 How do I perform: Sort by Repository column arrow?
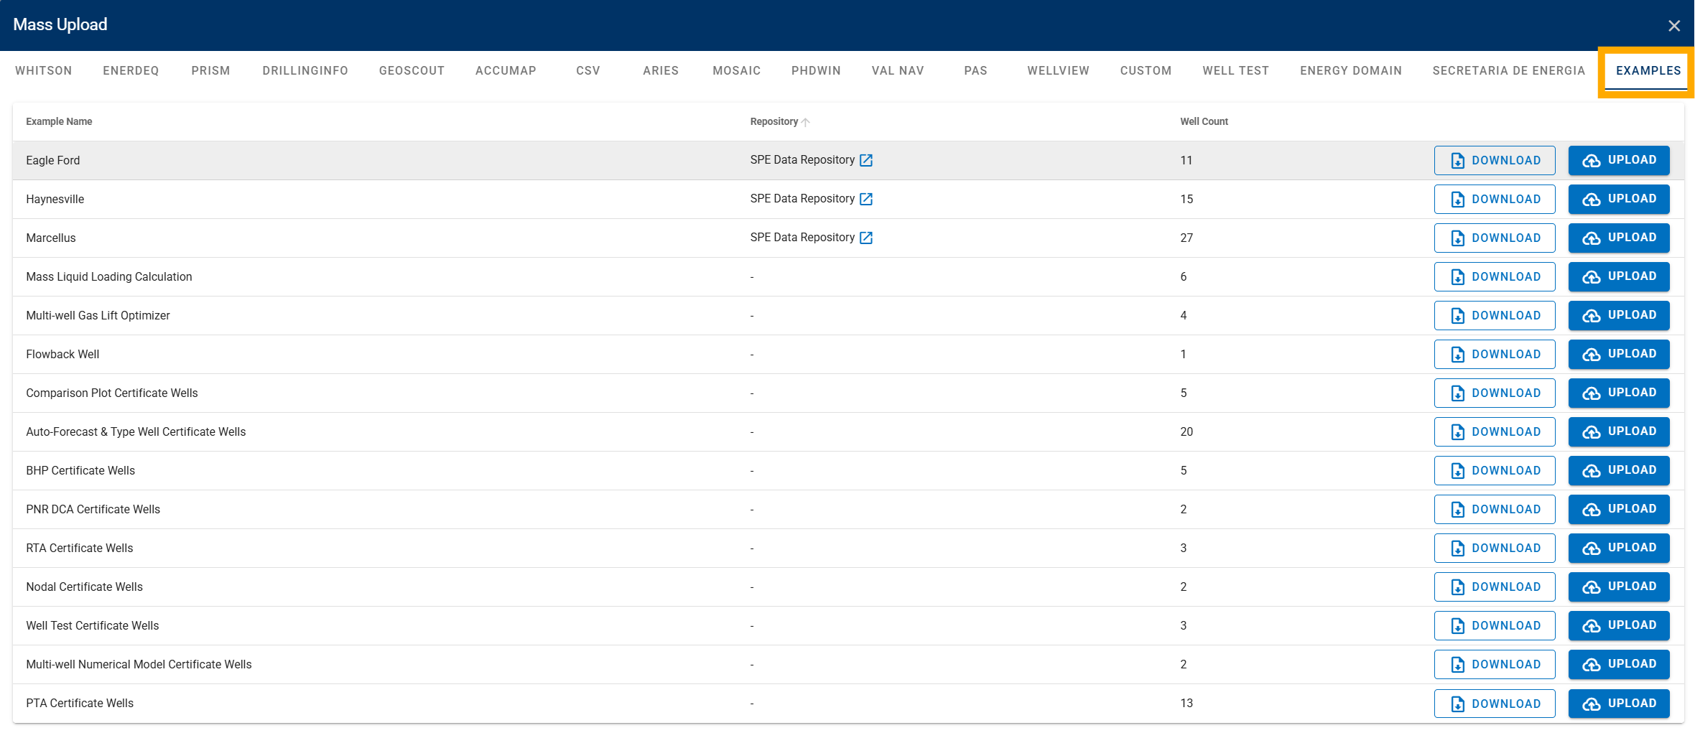point(805,122)
